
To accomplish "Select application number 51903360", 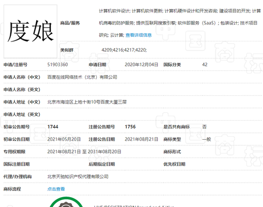I will (57, 65).
